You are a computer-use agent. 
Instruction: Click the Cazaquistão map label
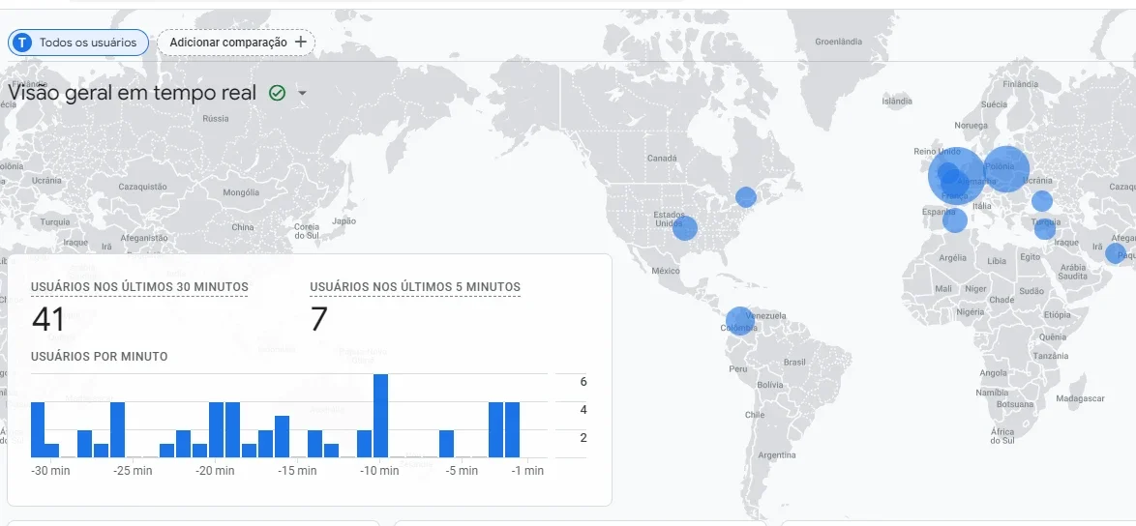142,187
